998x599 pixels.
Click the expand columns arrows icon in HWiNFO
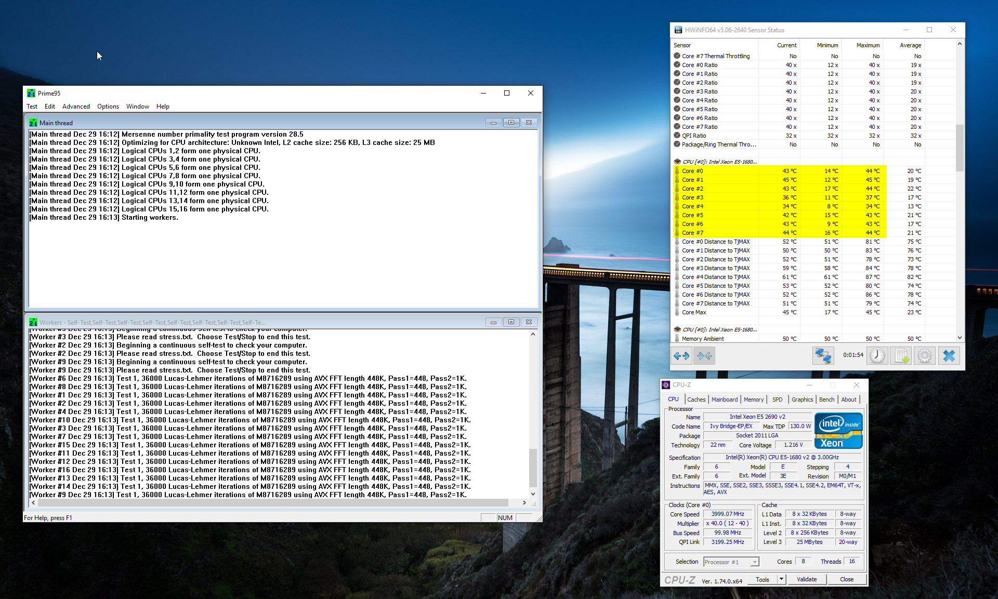(681, 356)
